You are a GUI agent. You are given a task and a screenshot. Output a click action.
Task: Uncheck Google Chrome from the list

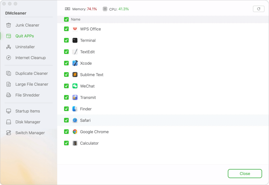pyautogui.click(x=66, y=132)
